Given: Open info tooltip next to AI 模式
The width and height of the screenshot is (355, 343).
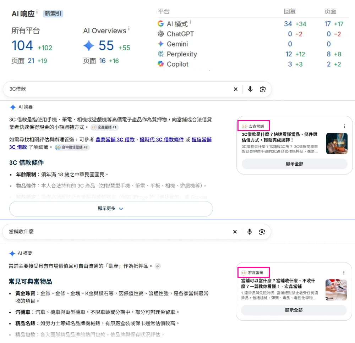Looking at the screenshot, I should pyautogui.click(x=190, y=22).
